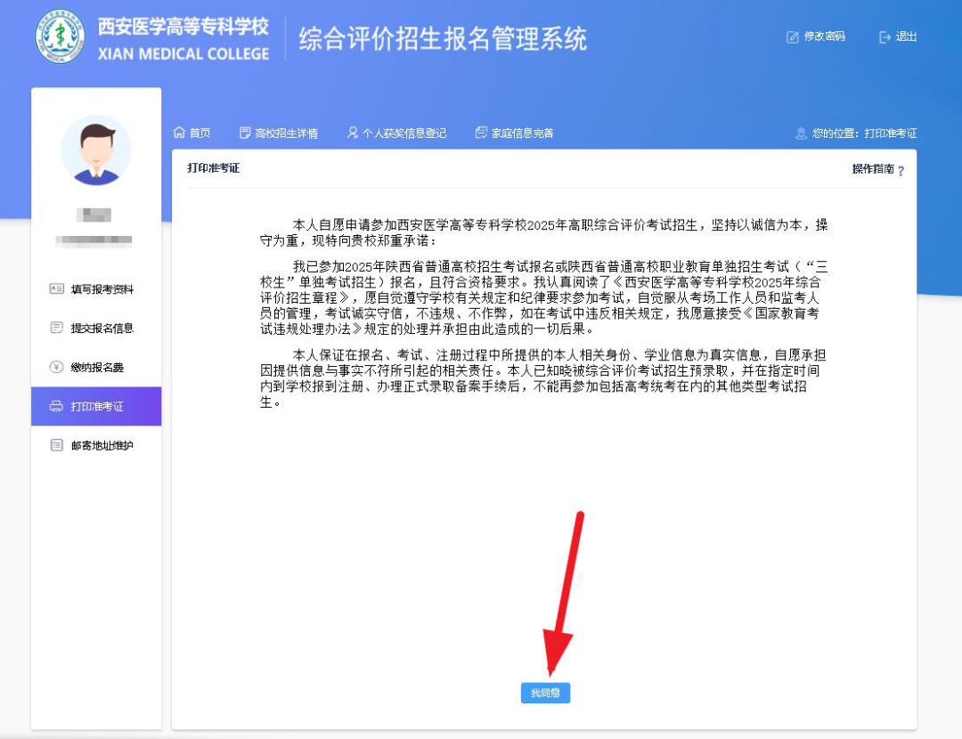Image resolution: width=962 pixels, height=739 pixels.
Task: Click the yen icon for 缴纳报名费
Action: (x=56, y=367)
